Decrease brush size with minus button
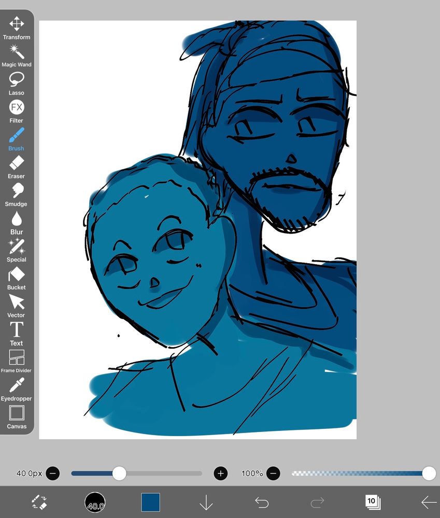This screenshot has width=440, height=518. tap(52, 473)
